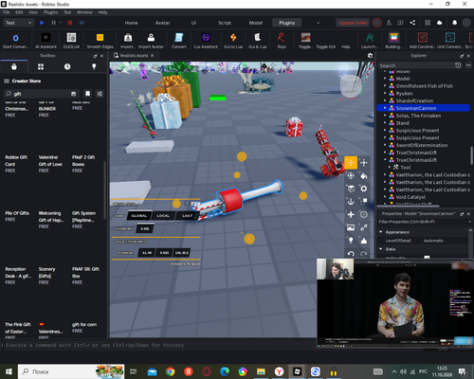Open Google Chrome from the taskbar
This screenshot has width=474, height=379.
tap(171, 371)
